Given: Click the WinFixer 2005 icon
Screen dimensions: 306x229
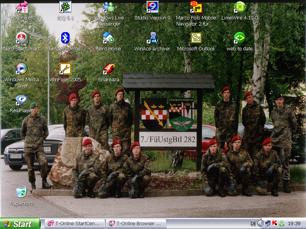Looking at the screenshot, I should click(x=65, y=69).
